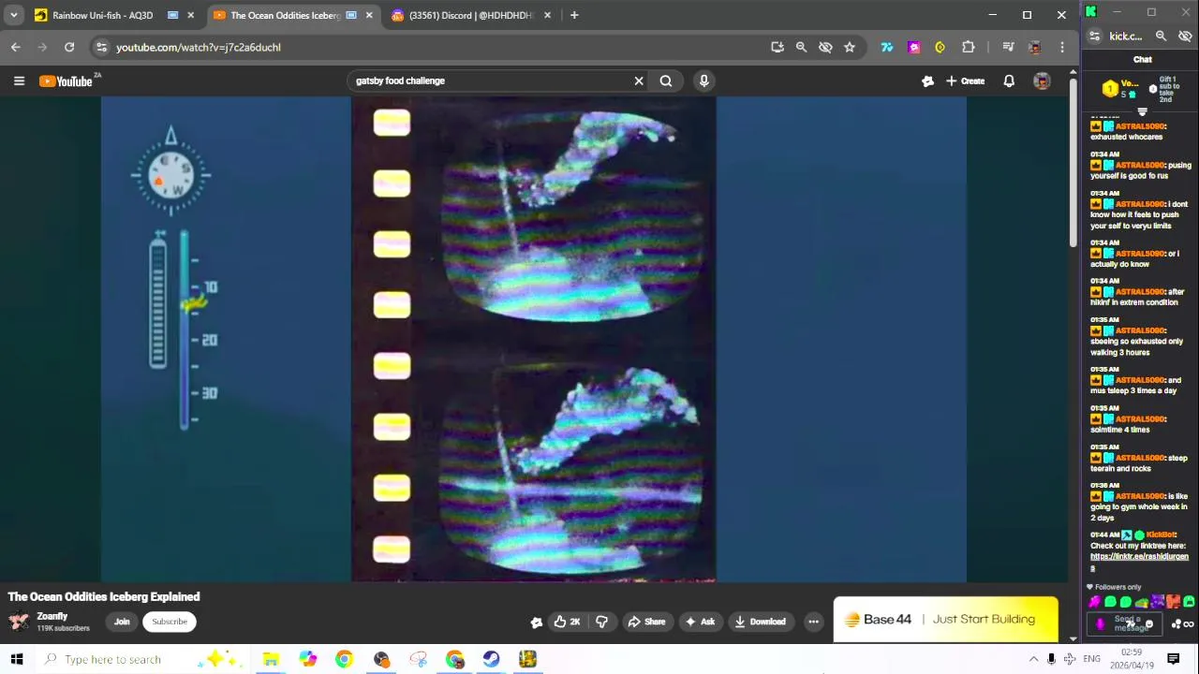Dislike the video
The width and height of the screenshot is (1199, 674).
(602, 622)
